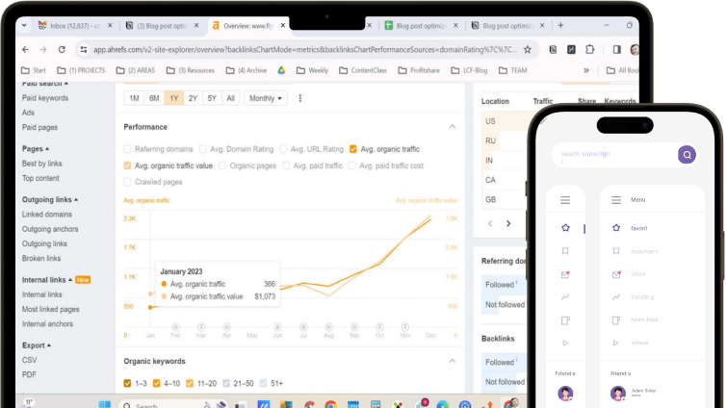Screen dimensions: 727x408
Task: Switch to the Gmail Inbox tab
Action: click(x=75, y=26)
